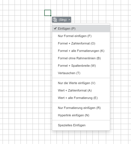Select Vertauschen (T) transpose option
This screenshot has width=131, height=144.
point(81,73)
